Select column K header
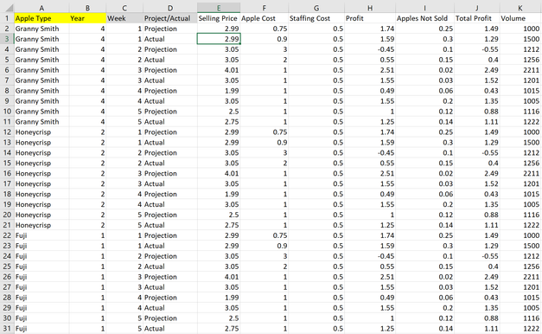 [x=520, y=8]
